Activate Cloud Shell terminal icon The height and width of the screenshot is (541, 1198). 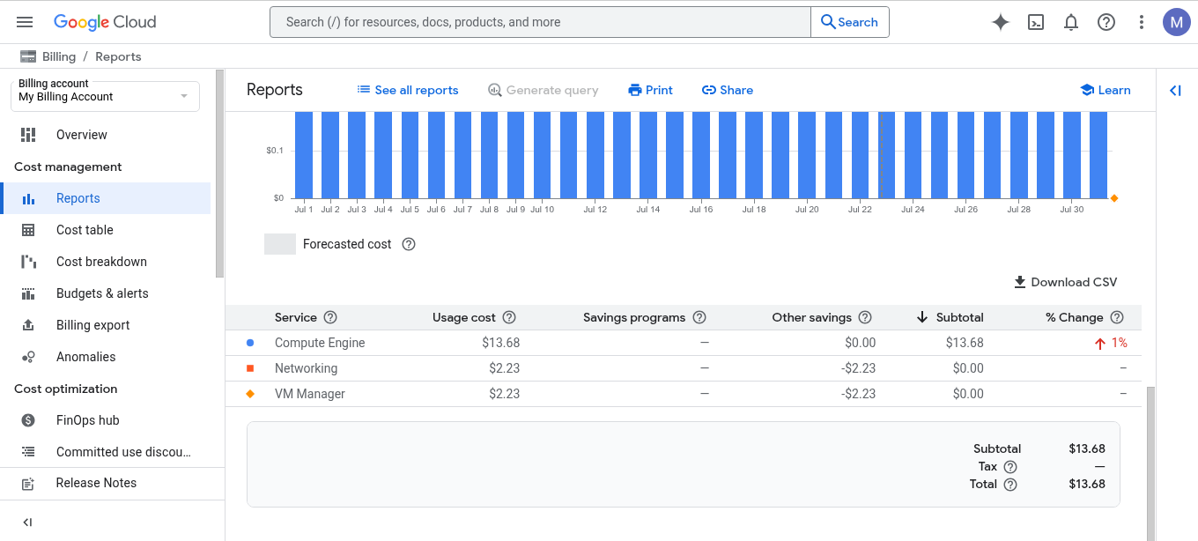point(1036,22)
